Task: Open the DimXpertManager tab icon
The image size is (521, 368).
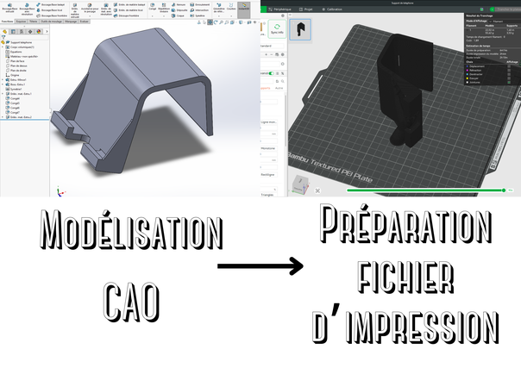Action: [30, 32]
